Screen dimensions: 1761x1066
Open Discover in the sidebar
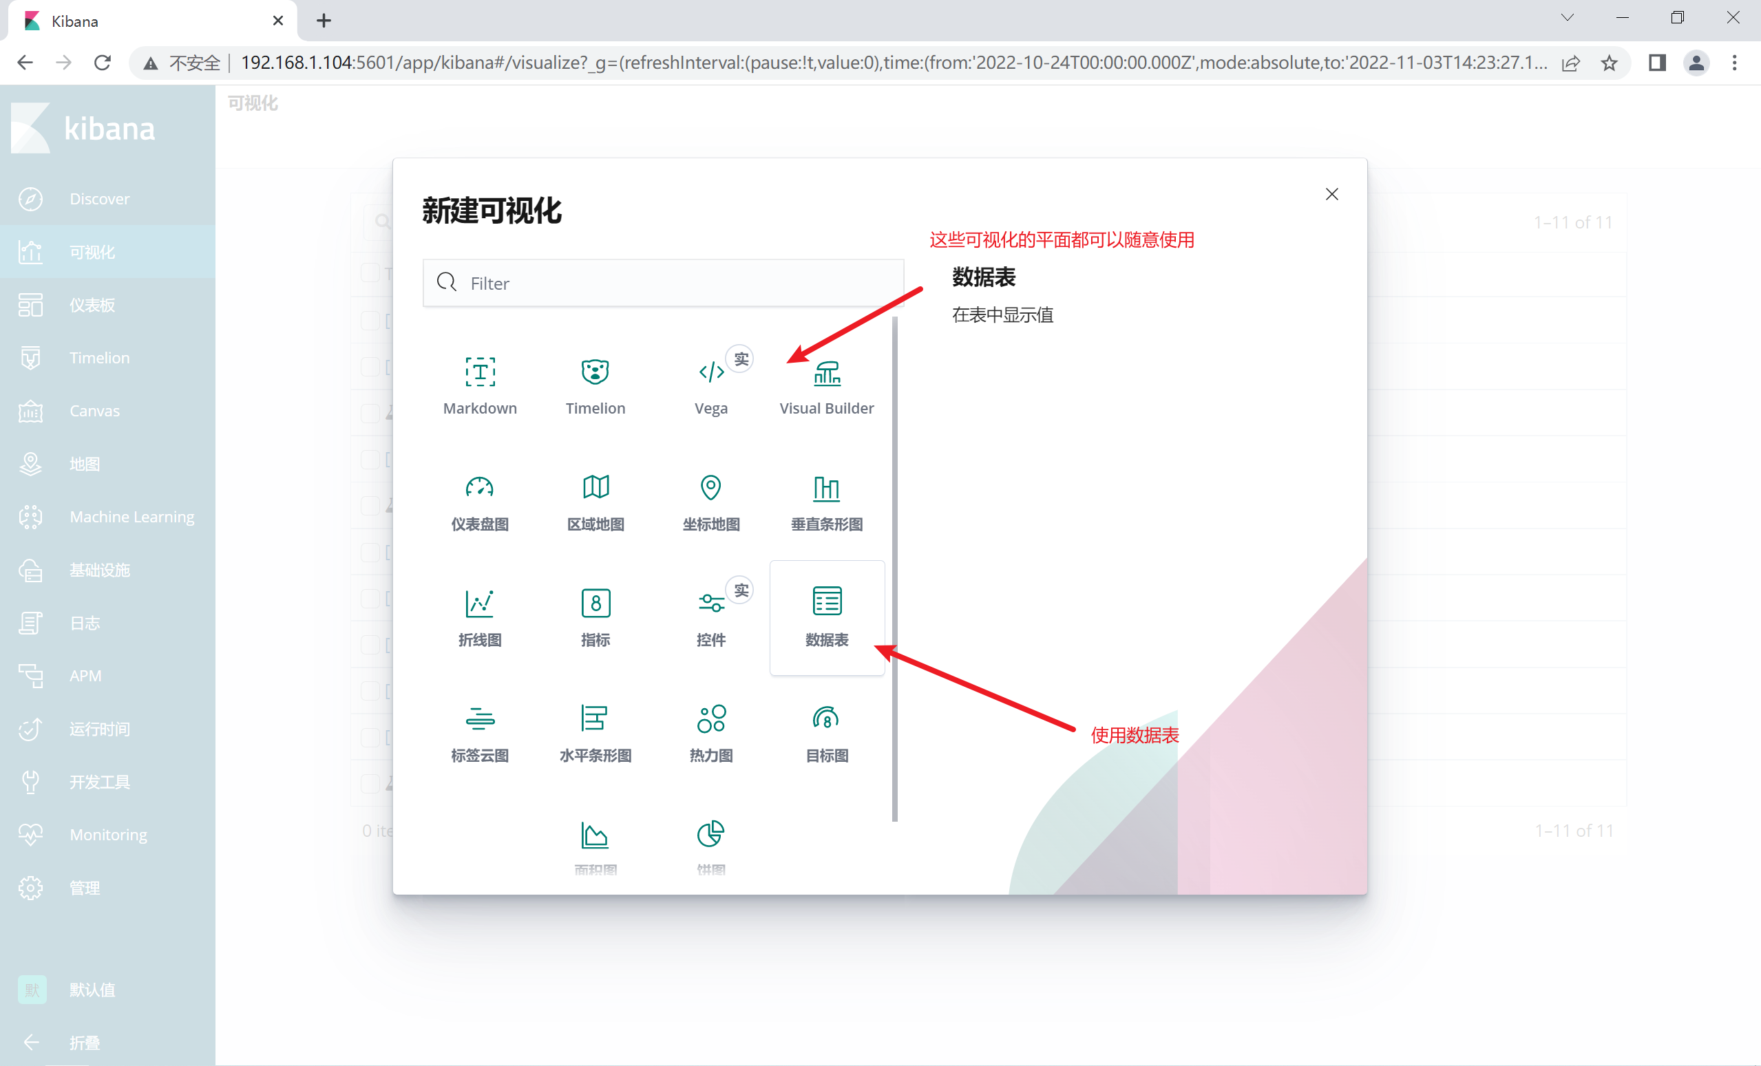click(x=107, y=199)
